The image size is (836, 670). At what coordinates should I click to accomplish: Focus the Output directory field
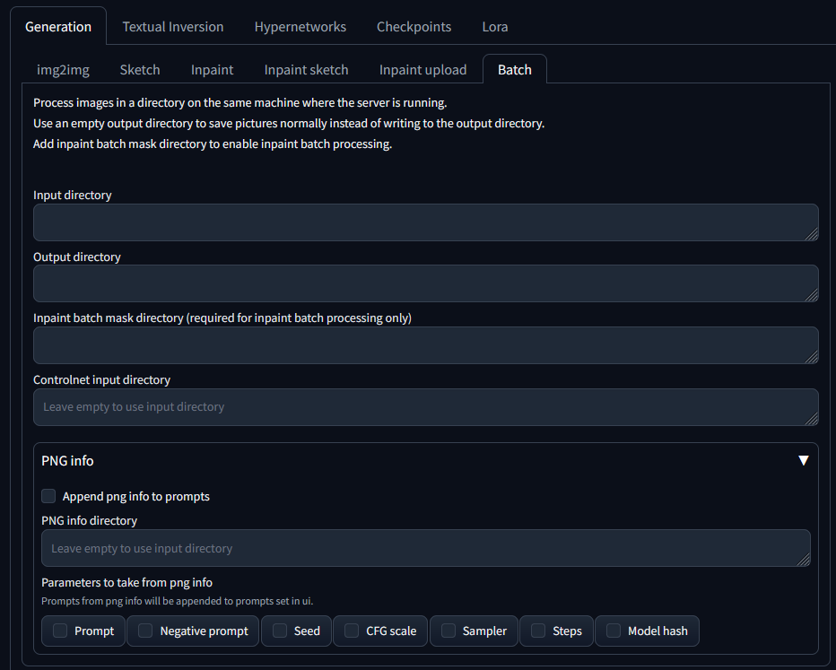coord(425,283)
